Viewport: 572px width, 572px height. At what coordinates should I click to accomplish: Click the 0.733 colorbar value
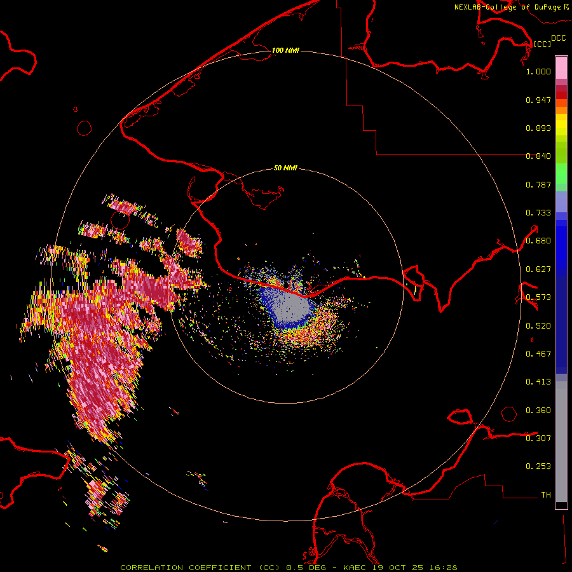538,213
